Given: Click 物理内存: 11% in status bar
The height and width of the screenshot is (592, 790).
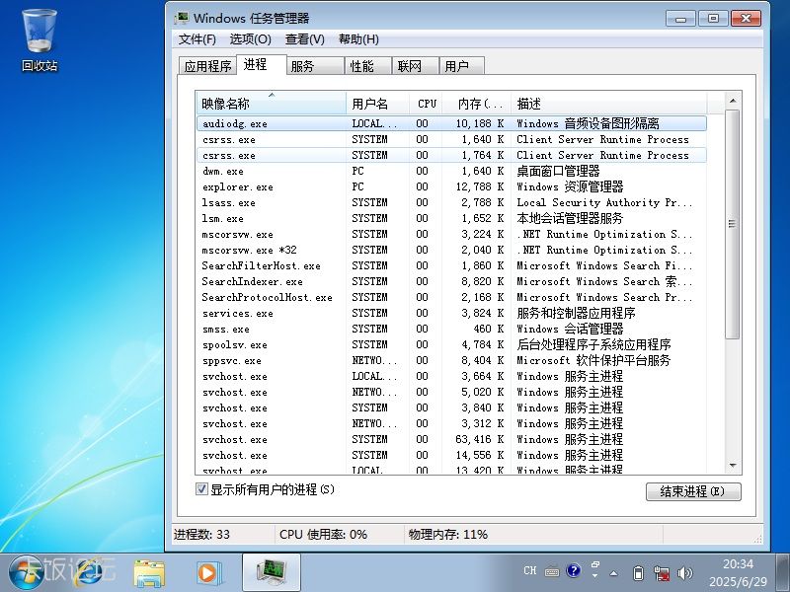Looking at the screenshot, I should tap(448, 534).
